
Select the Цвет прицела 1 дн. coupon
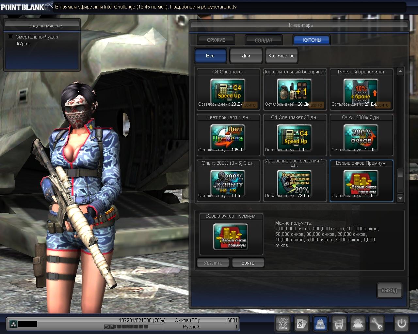(x=228, y=135)
